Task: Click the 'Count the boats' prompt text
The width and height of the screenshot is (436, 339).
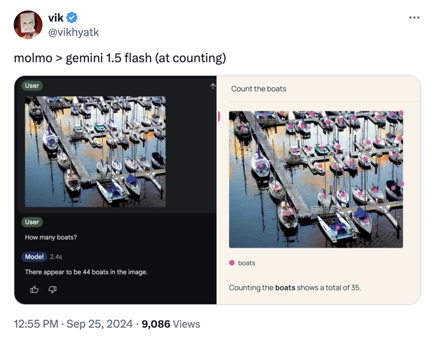Action: coord(259,89)
